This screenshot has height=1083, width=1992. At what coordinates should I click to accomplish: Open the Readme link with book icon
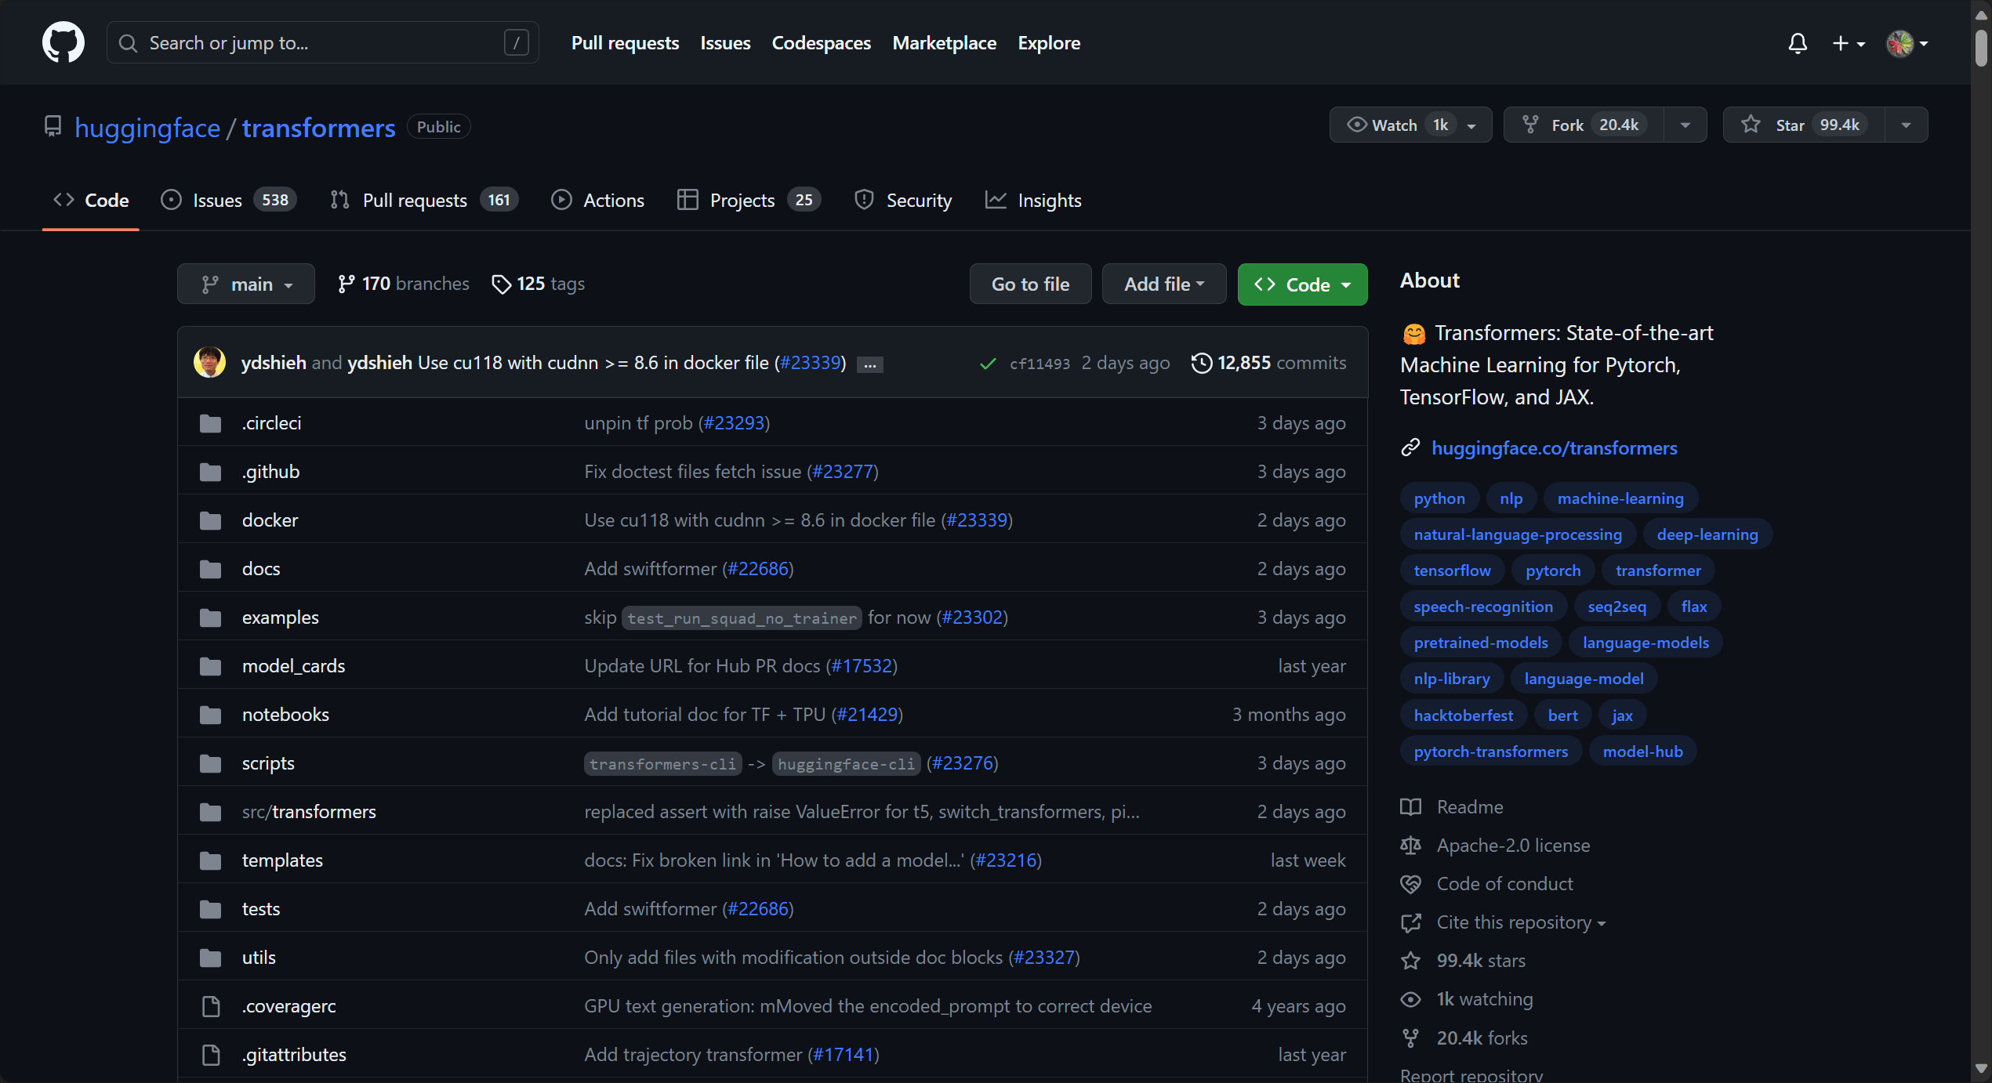click(1452, 806)
